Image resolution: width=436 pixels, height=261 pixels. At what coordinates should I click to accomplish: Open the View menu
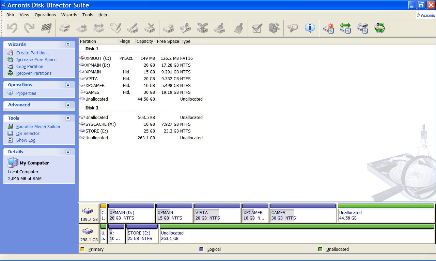pyautogui.click(x=25, y=15)
